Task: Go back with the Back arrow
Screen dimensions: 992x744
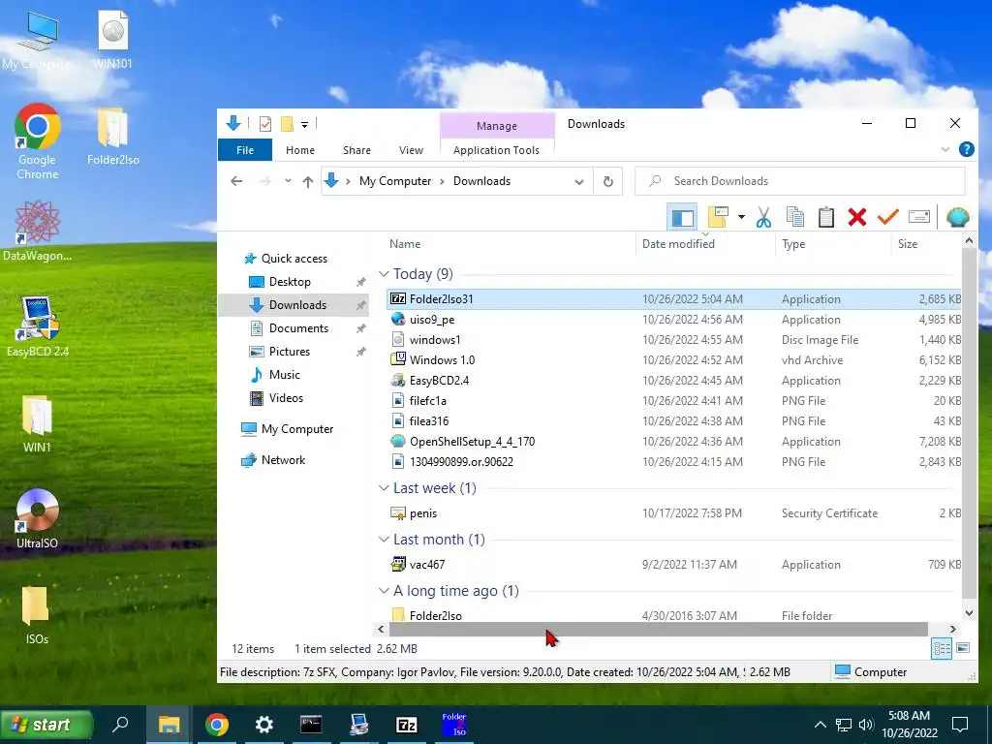Action: point(236,181)
